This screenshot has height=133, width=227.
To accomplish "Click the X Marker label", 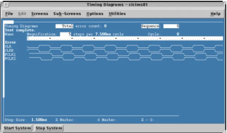I will click(65, 120).
